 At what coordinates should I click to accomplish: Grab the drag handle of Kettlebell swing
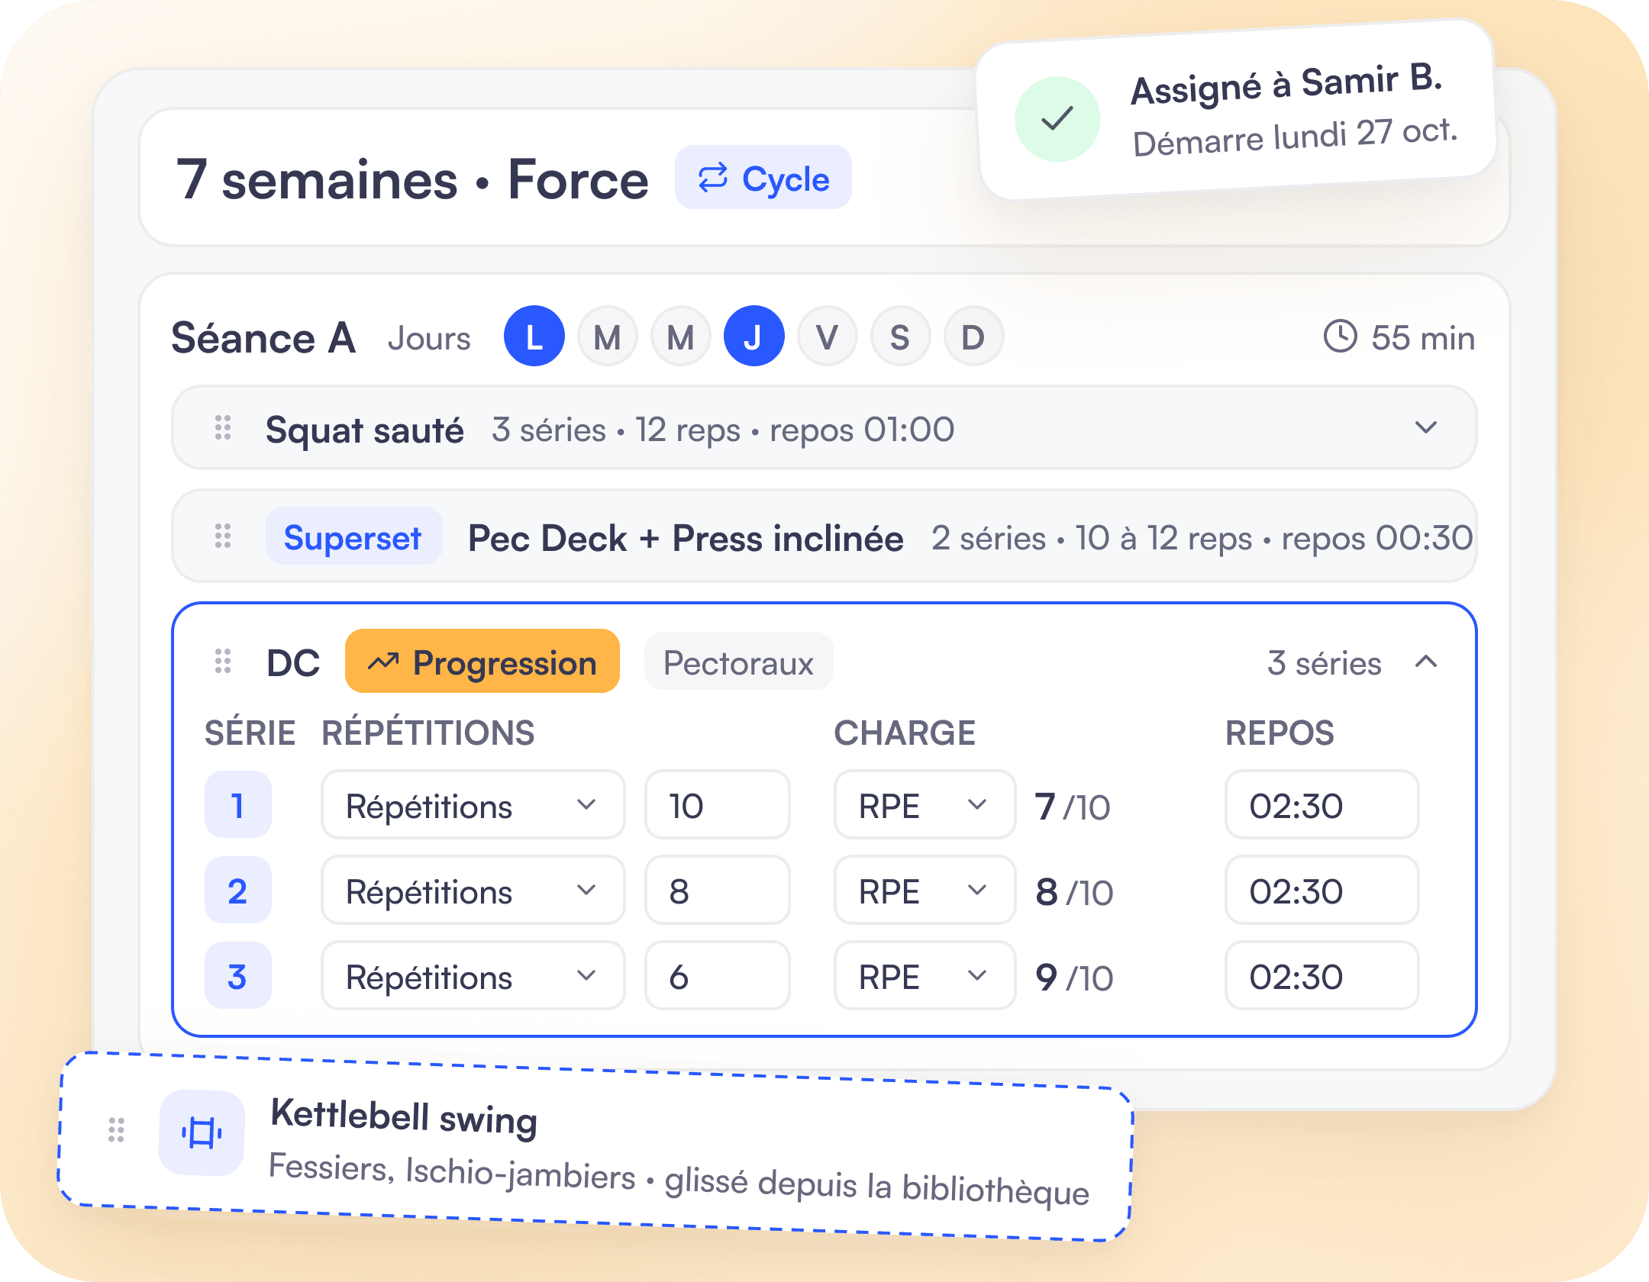click(x=116, y=1129)
